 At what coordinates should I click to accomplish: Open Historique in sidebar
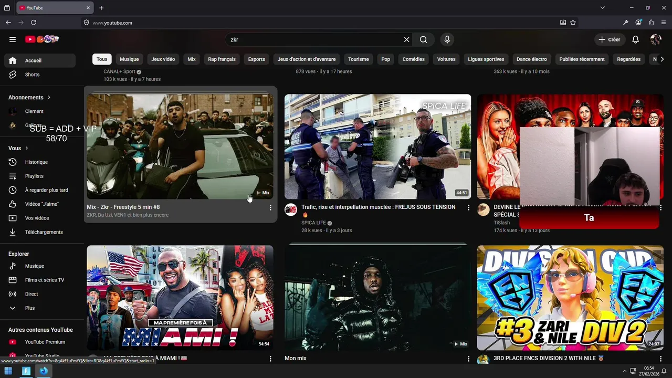click(40, 162)
